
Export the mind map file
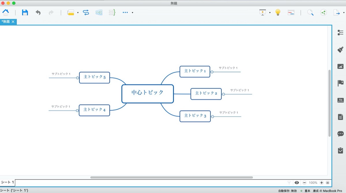(x=336, y=12)
